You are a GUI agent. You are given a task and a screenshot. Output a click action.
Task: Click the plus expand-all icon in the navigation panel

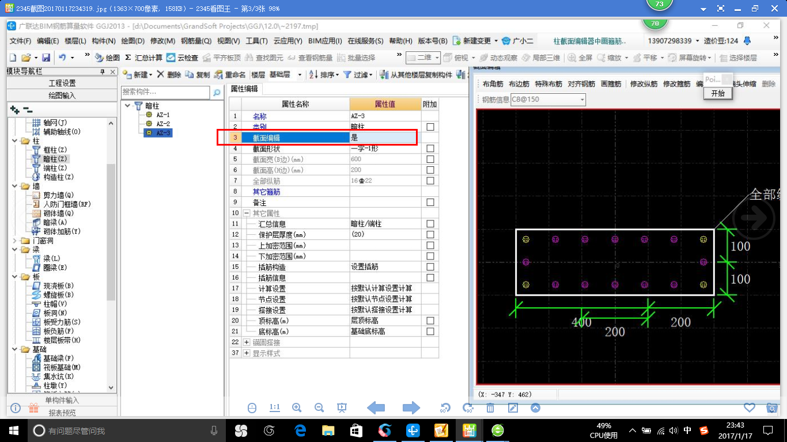pos(15,109)
